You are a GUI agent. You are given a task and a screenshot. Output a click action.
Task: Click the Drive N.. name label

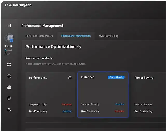pyautogui.click(x=9, y=46)
